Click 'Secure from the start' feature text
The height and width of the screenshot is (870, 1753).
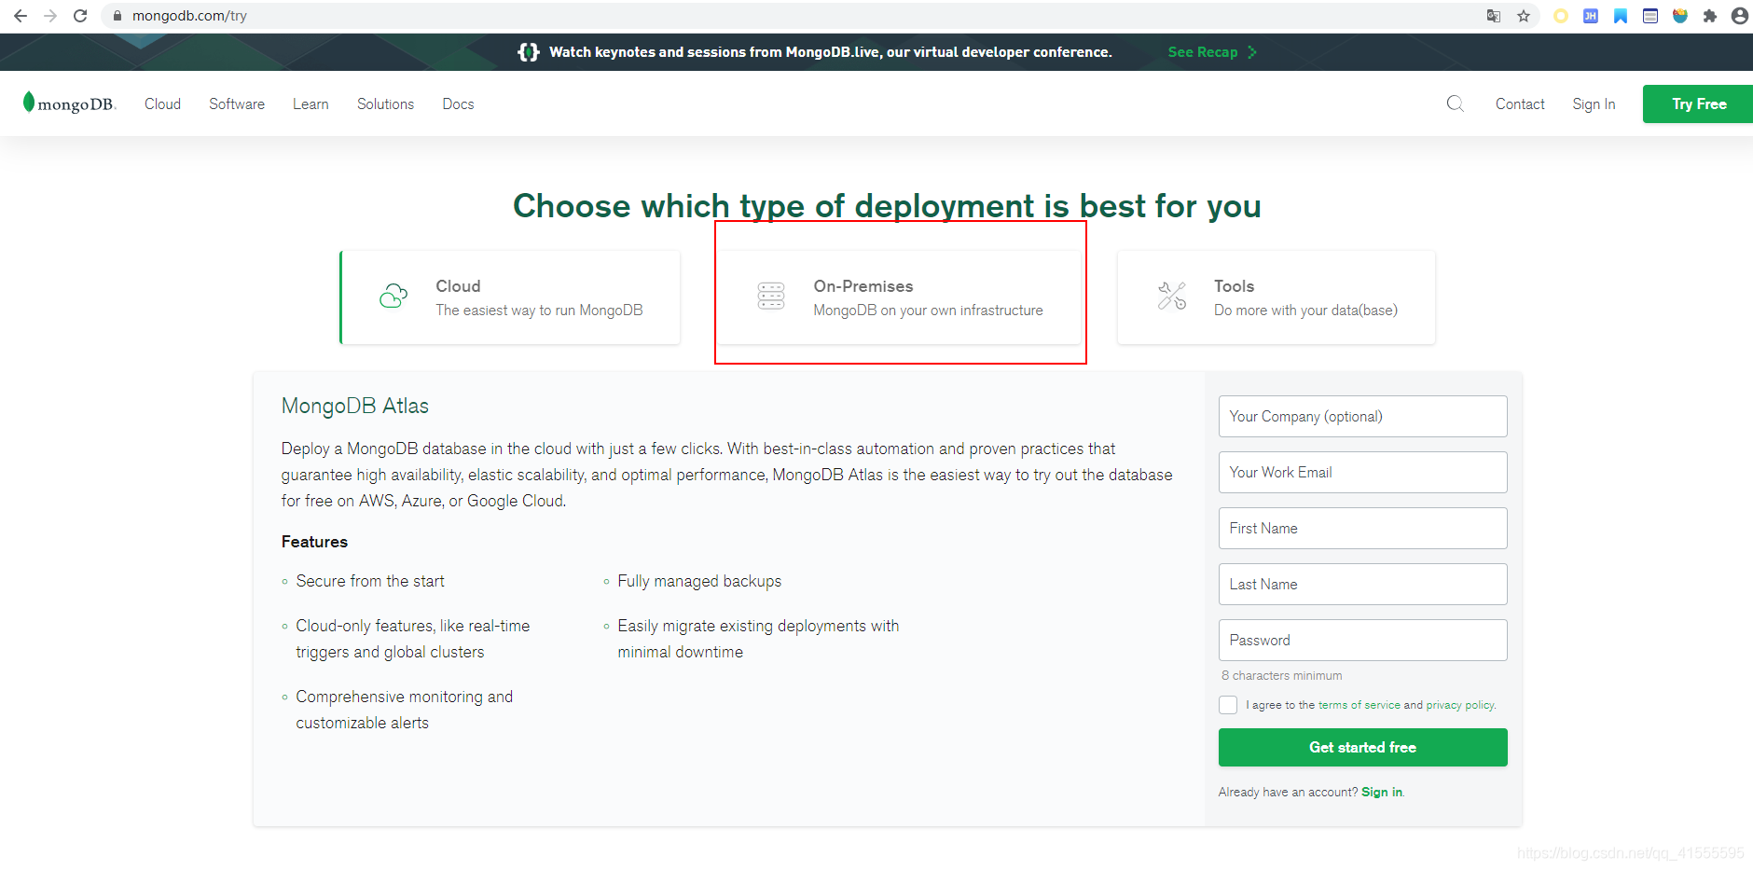(370, 581)
